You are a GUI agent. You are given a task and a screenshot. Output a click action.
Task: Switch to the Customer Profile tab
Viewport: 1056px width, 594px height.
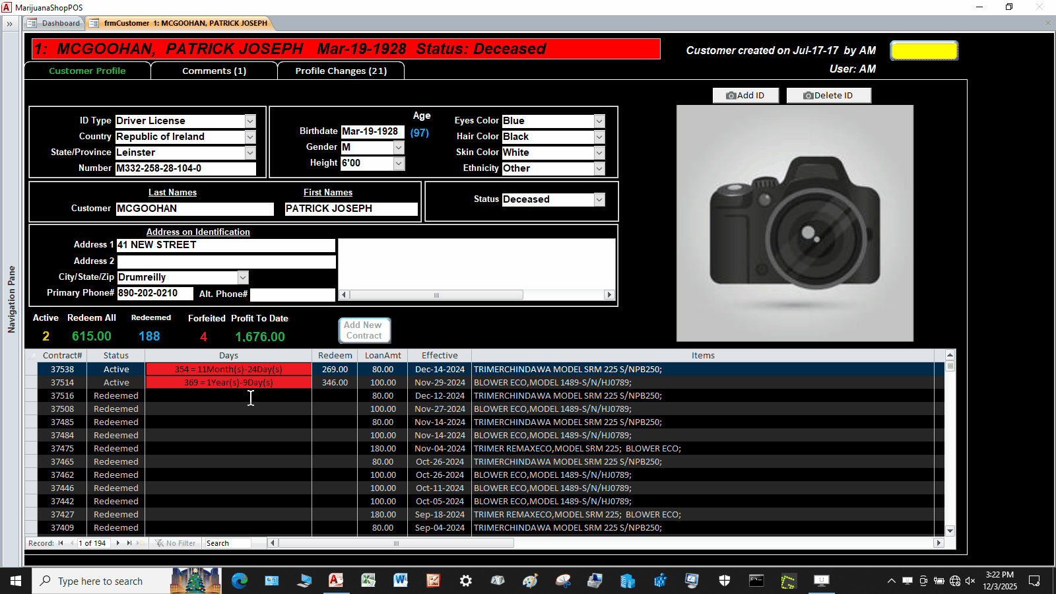87,71
